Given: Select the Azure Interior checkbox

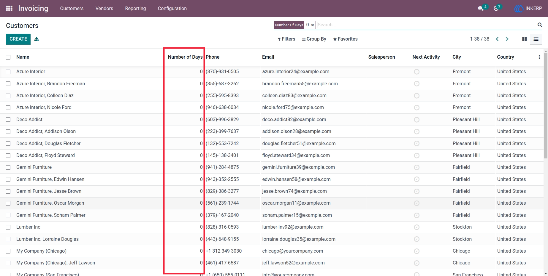Looking at the screenshot, I should pyautogui.click(x=8, y=72).
